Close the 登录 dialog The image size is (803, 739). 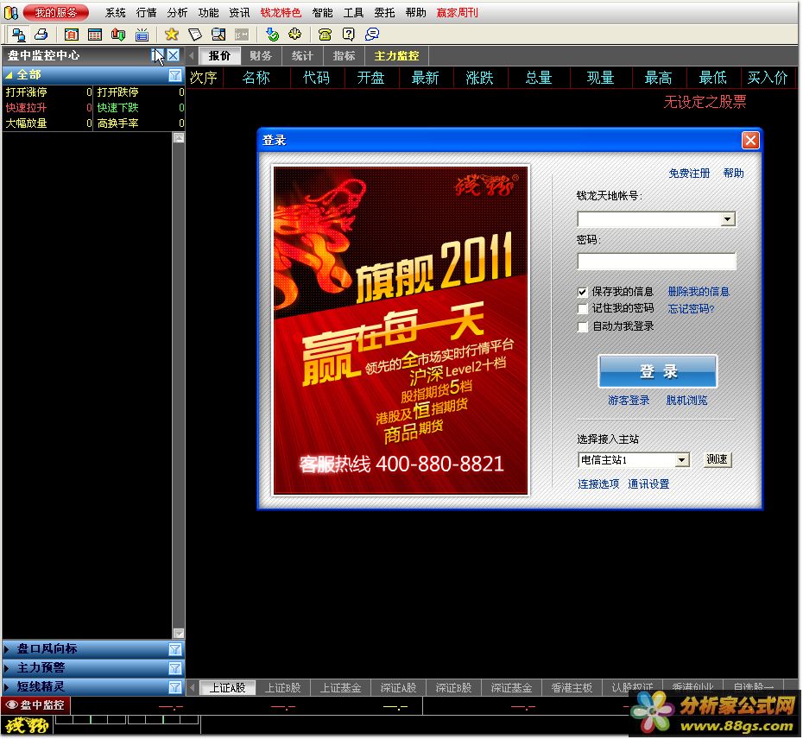tap(750, 141)
